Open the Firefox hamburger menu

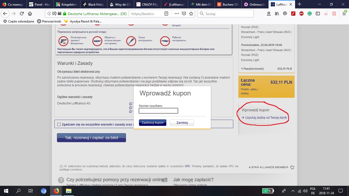coord(344,14)
